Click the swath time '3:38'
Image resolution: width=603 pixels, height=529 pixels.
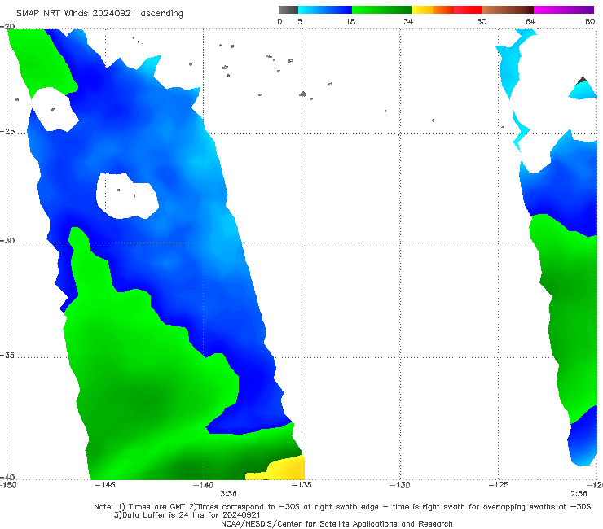228,494
